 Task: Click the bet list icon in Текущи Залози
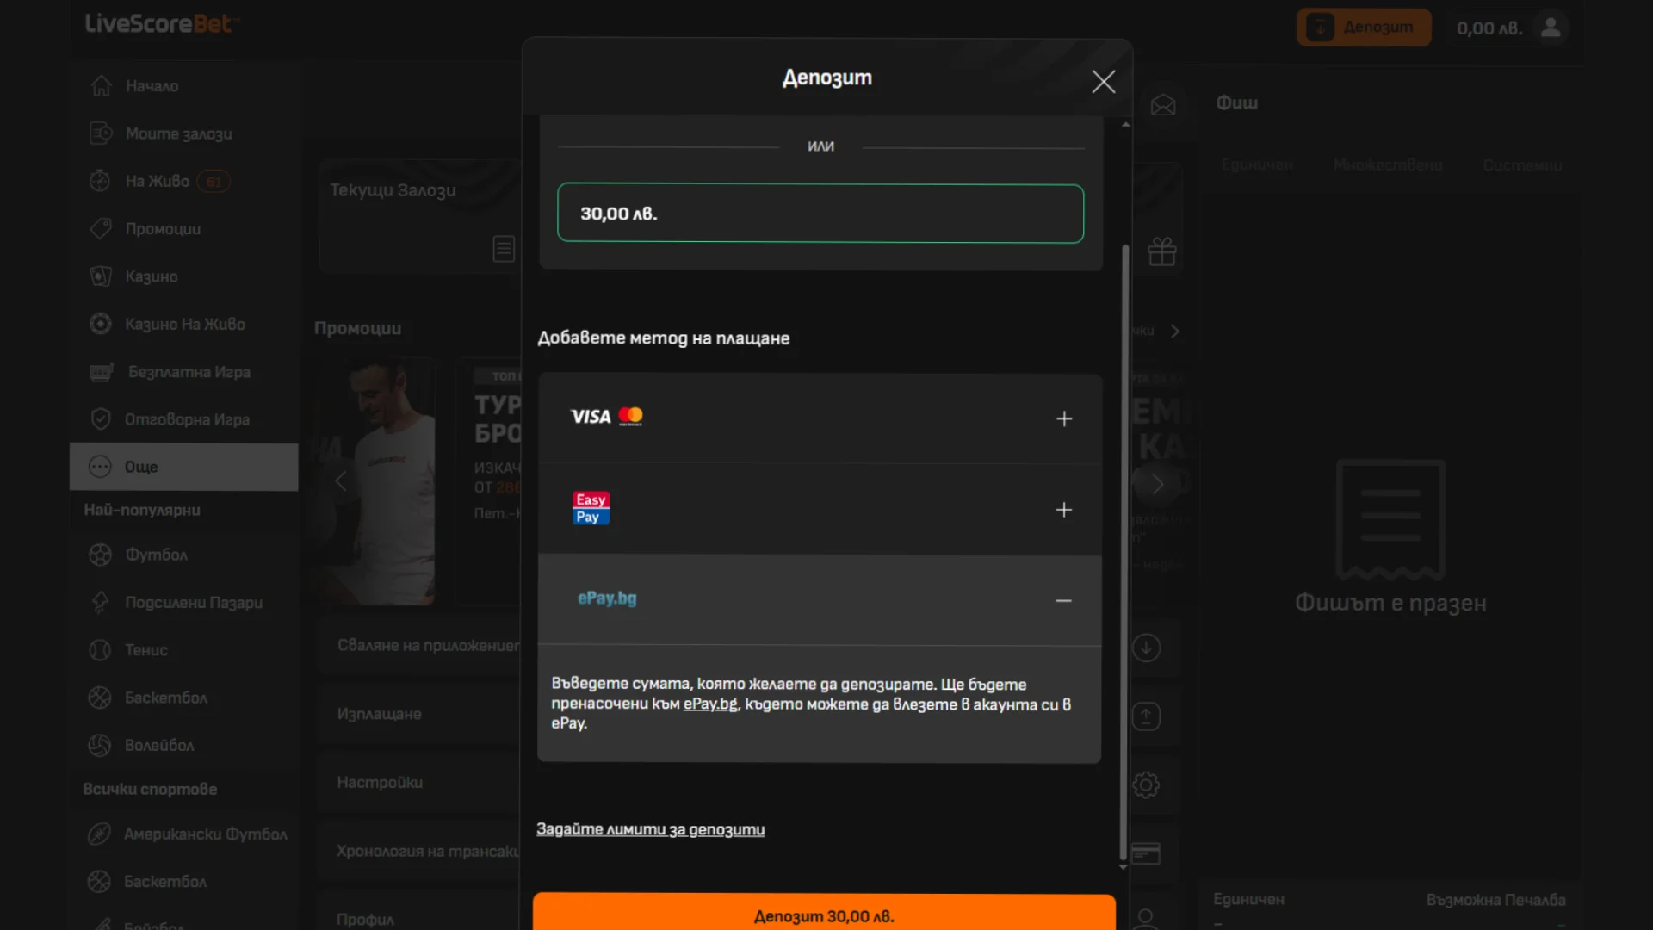click(504, 249)
